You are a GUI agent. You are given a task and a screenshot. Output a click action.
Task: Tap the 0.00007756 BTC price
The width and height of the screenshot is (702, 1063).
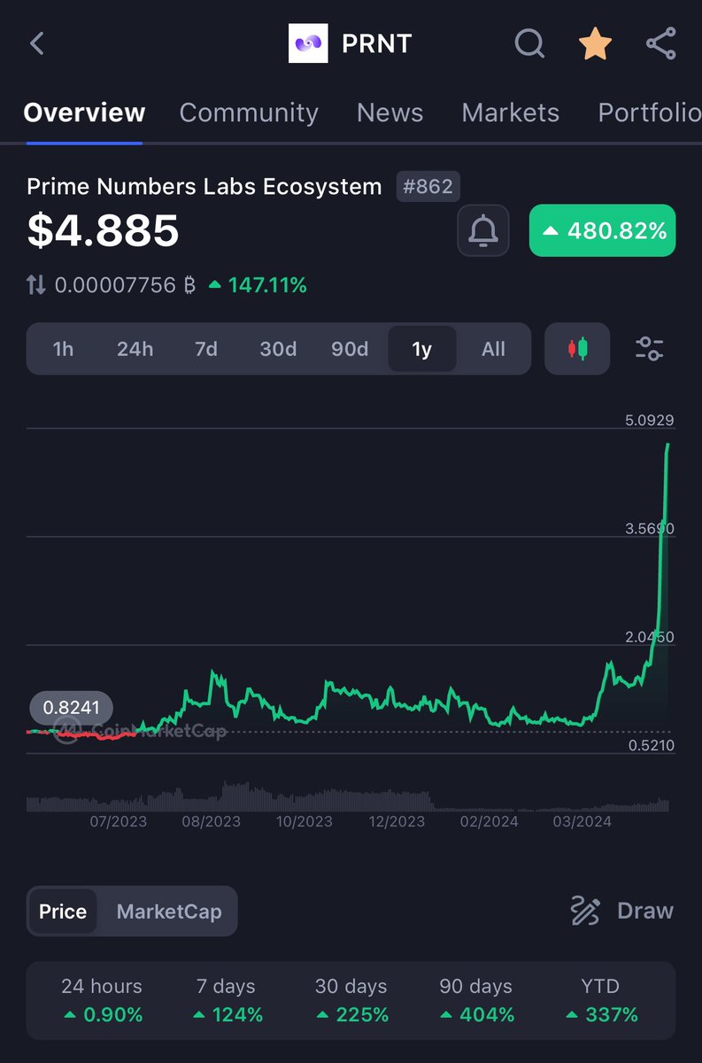pyautogui.click(x=125, y=285)
